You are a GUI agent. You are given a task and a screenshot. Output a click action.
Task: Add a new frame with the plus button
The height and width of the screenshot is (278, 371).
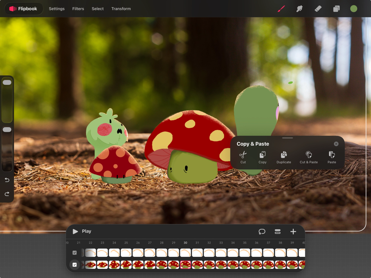[293, 231]
